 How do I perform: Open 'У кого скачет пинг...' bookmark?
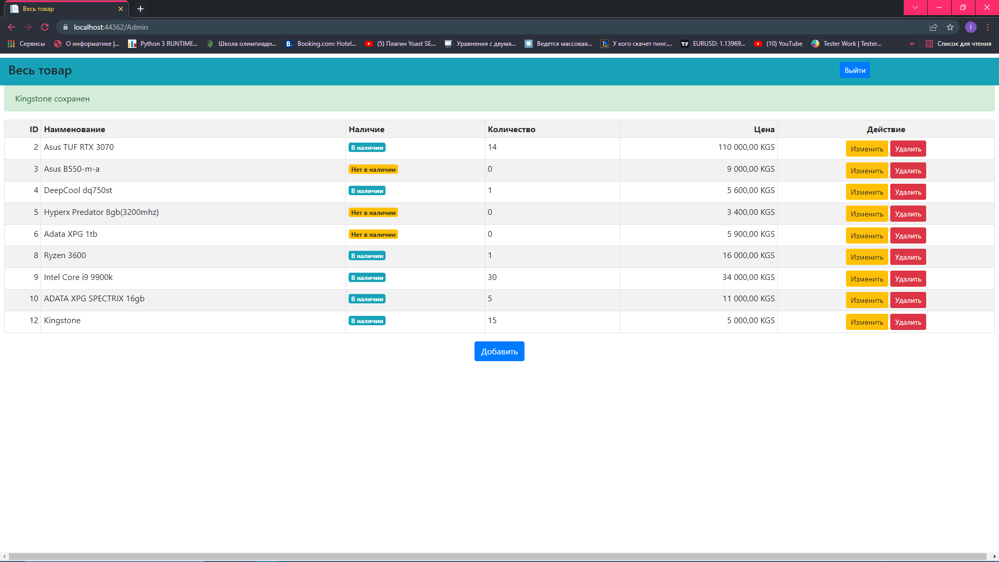coord(636,44)
